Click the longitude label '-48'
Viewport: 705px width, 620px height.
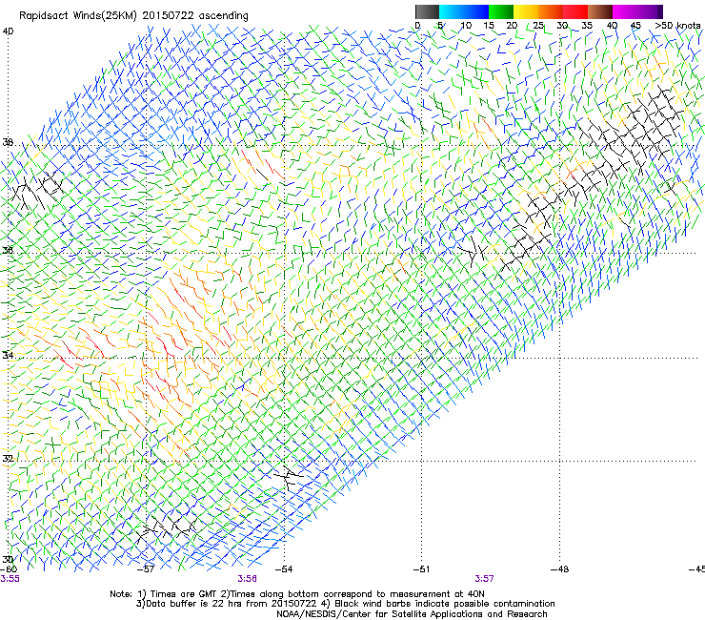(x=559, y=569)
